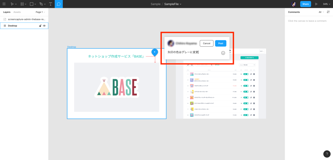Click trash icon in row 1 of product list

(254, 74)
